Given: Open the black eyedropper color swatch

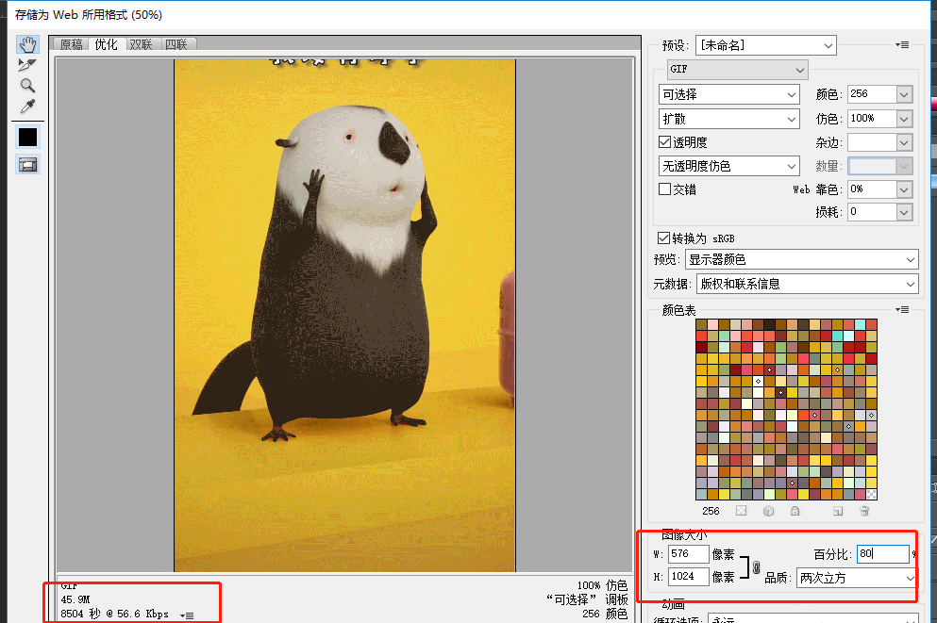Looking at the screenshot, I should (x=27, y=138).
